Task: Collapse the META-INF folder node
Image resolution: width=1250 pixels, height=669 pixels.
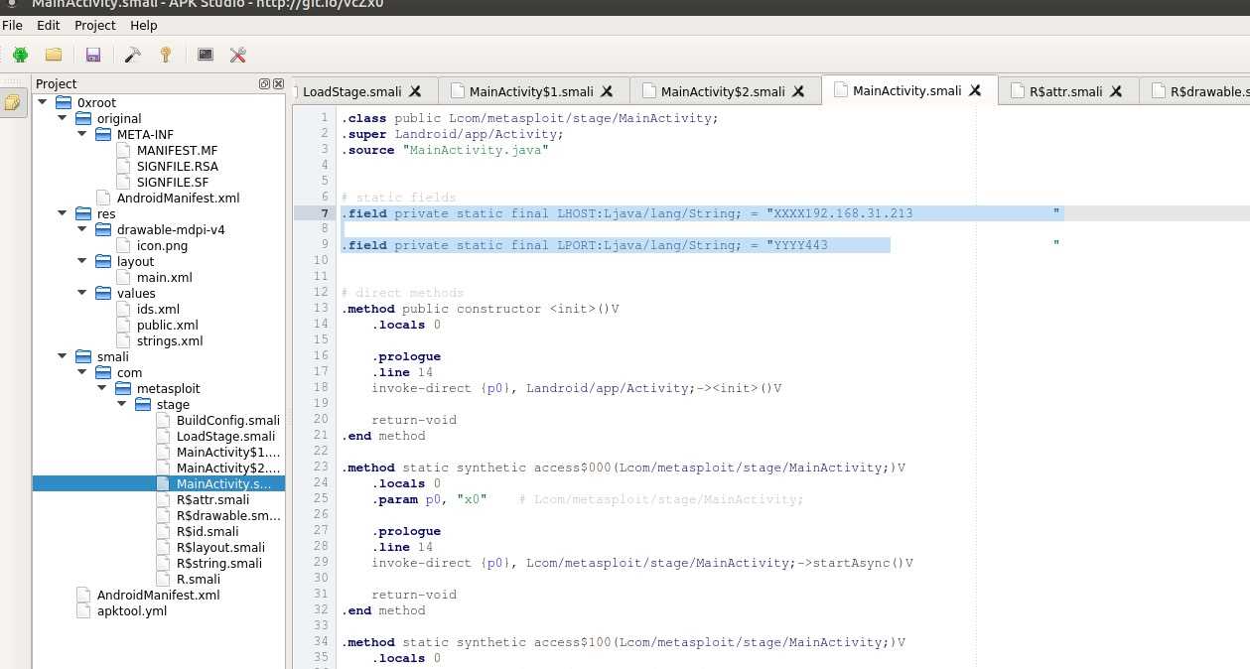Action: tap(82, 134)
